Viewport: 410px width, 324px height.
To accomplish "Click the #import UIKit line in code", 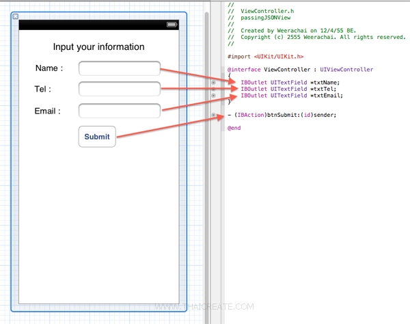I will point(266,57).
